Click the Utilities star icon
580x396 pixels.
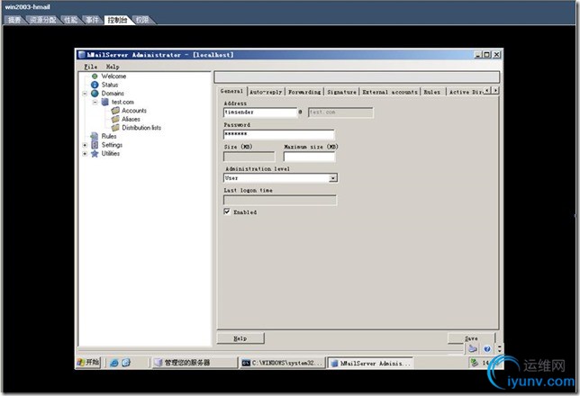[x=95, y=153]
